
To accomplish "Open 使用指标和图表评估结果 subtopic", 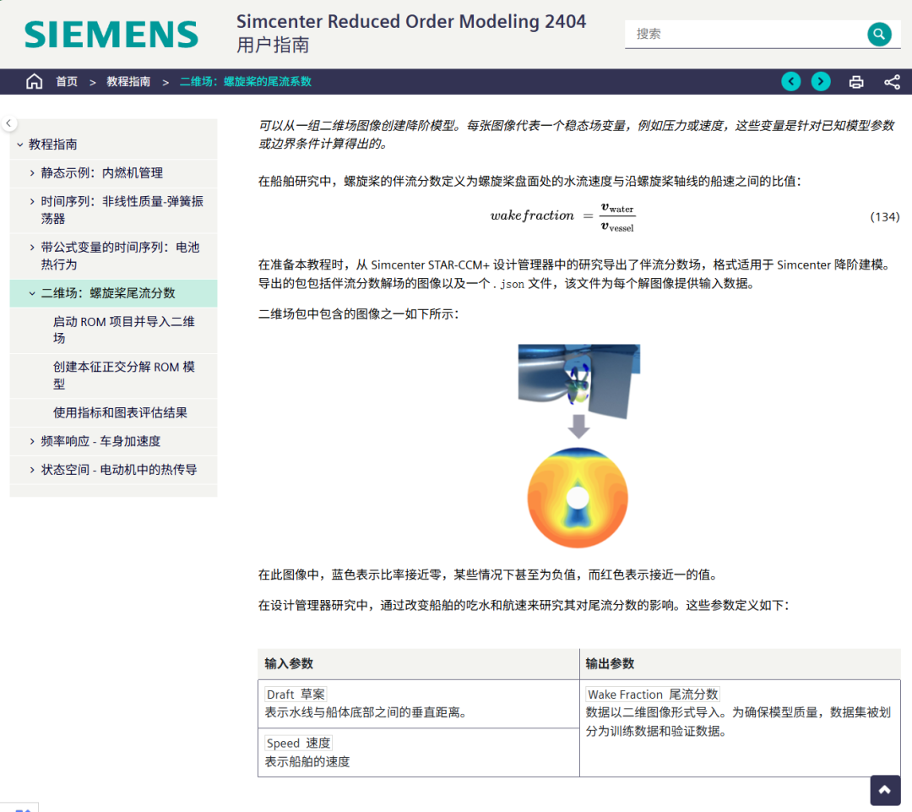I will [x=121, y=412].
